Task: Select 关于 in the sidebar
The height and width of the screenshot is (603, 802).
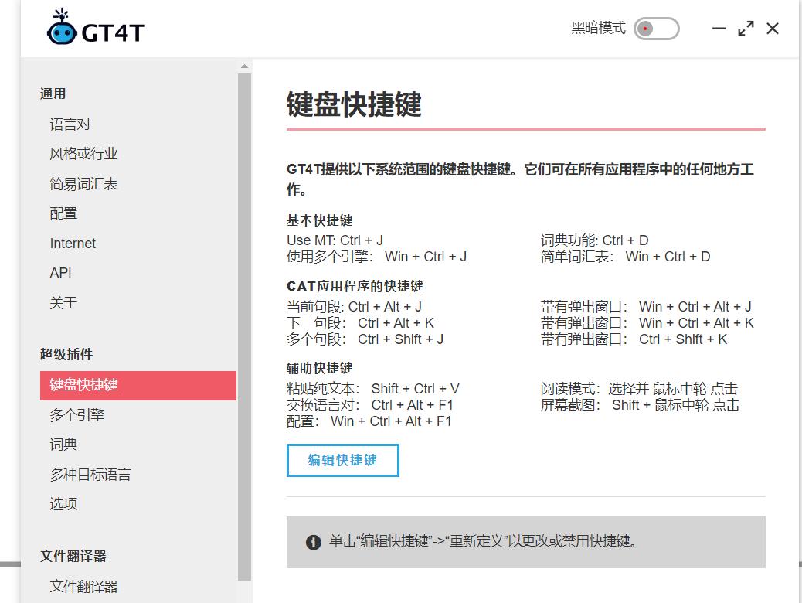Action: coord(62,302)
